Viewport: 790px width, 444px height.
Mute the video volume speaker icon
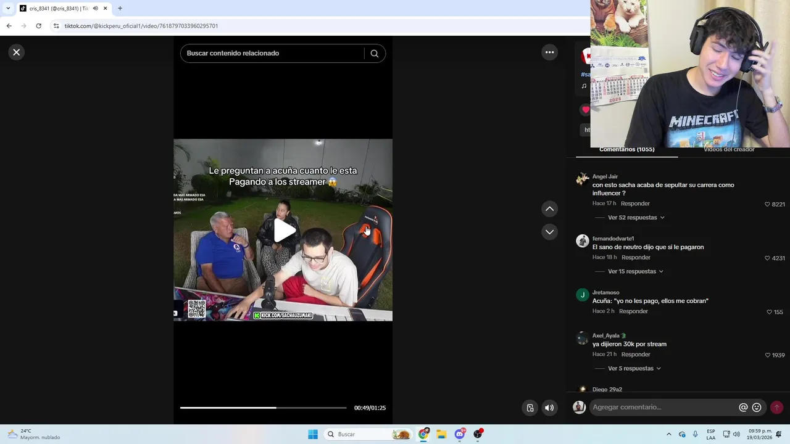549,408
